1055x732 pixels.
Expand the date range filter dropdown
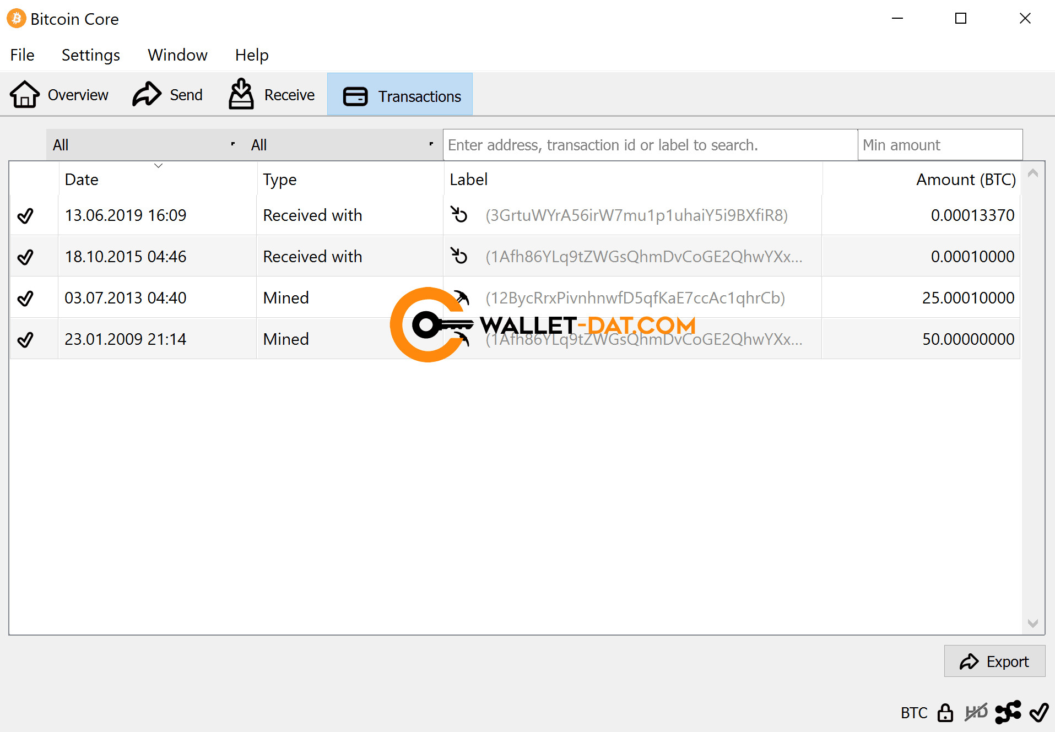145,145
